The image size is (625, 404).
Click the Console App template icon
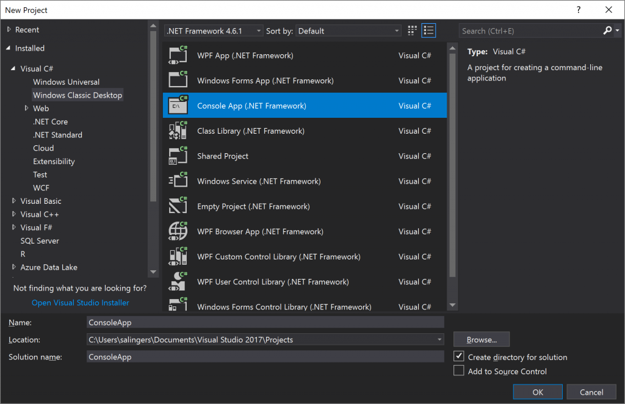click(x=178, y=105)
